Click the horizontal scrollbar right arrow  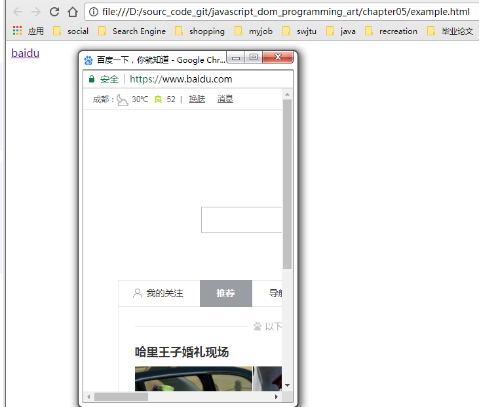tap(277, 397)
